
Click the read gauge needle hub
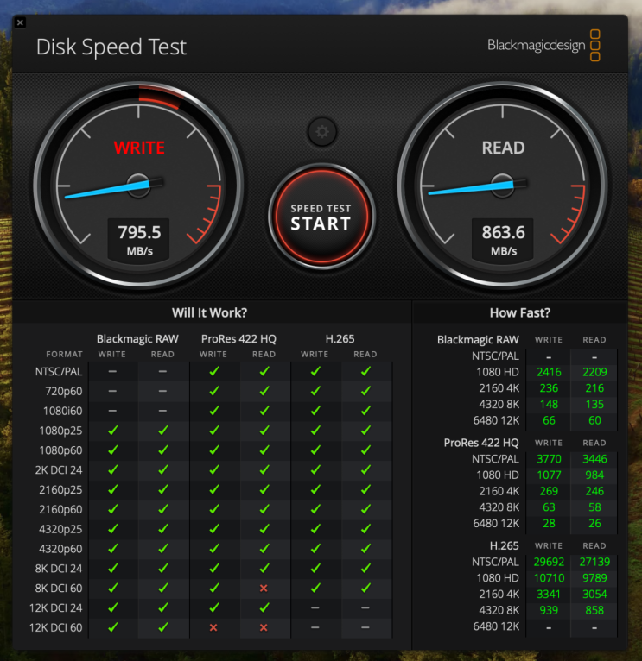502,186
